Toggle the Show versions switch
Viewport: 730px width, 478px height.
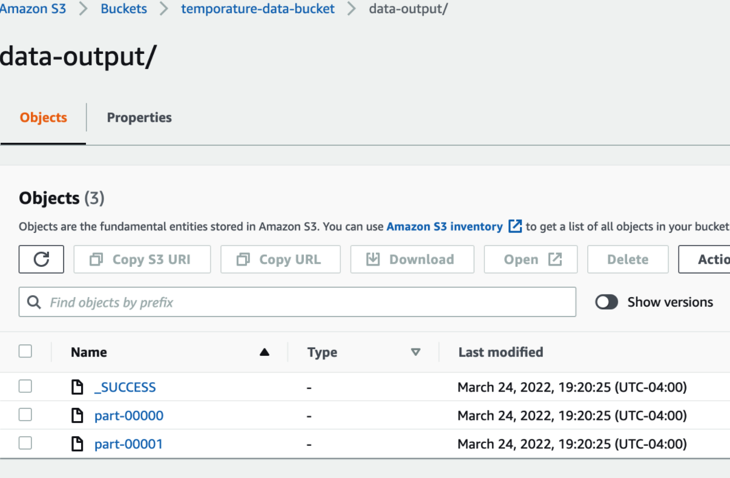click(607, 302)
